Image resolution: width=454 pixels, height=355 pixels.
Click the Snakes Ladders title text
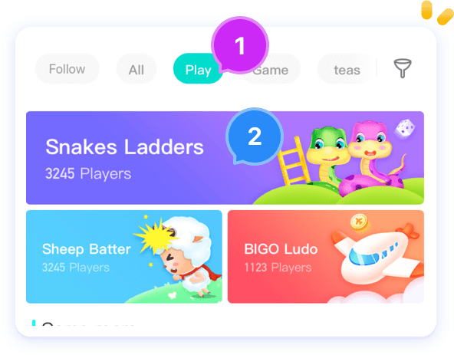tap(124, 146)
